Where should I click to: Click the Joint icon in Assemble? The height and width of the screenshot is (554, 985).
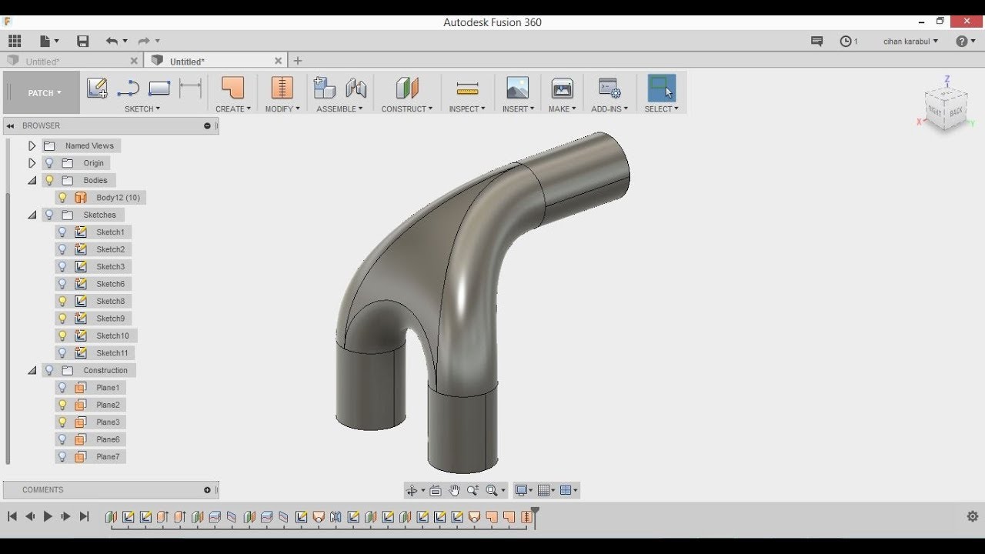[356, 88]
